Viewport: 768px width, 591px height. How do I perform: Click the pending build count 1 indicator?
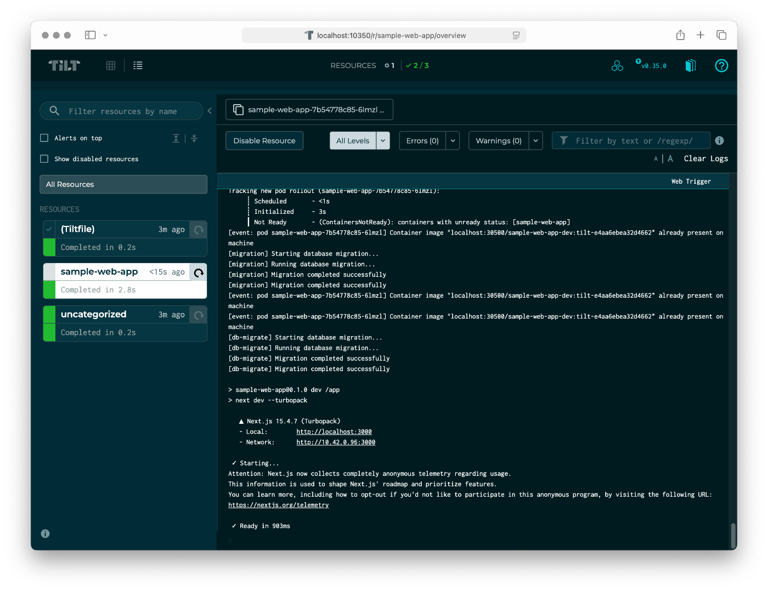coord(389,65)
